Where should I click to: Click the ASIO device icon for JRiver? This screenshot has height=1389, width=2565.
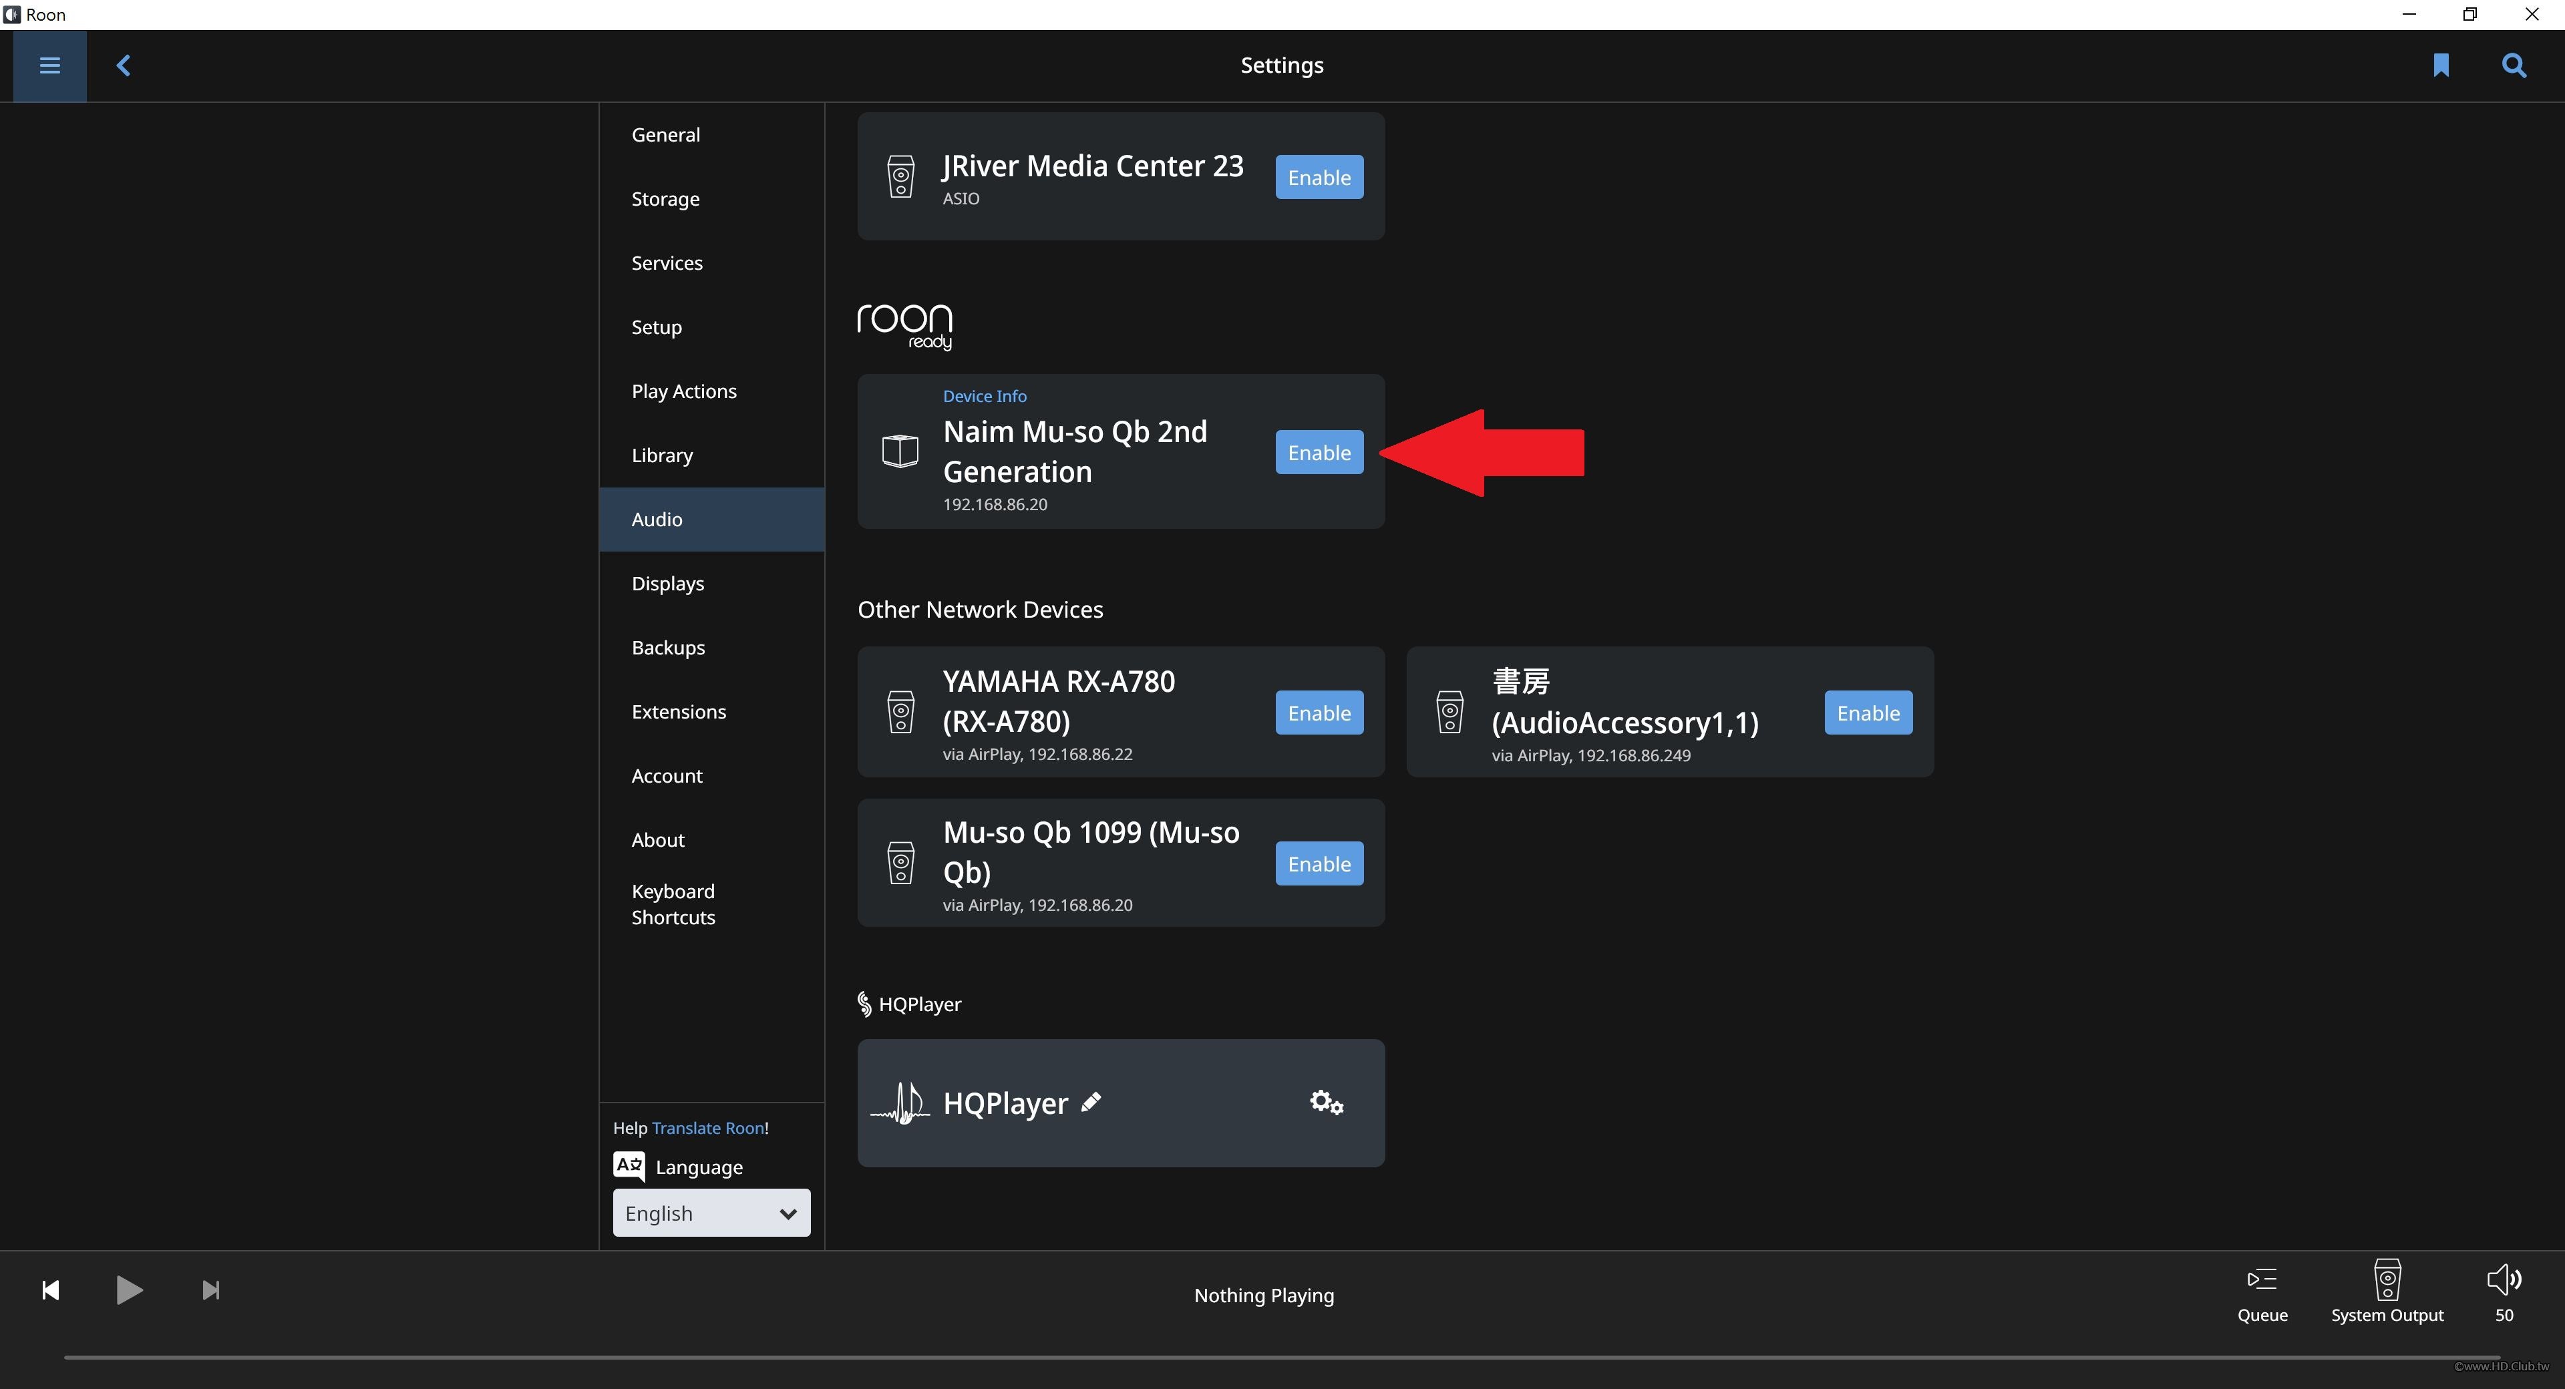point(901,178)
